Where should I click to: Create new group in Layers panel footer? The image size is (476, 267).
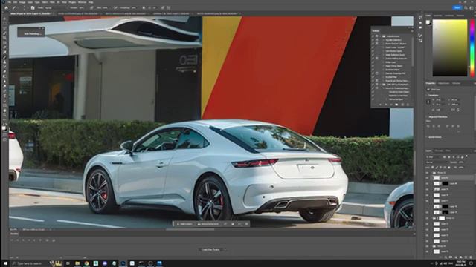[460, 257]
